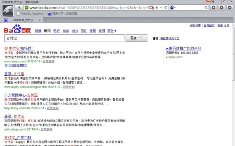Click the blue plus icon beside 添加至百度首页
The width and height of the screenshot is (235, 146).
point(6,66)
